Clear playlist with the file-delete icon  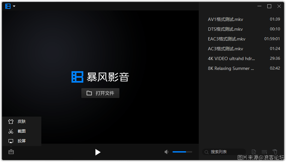coord(254,152)
